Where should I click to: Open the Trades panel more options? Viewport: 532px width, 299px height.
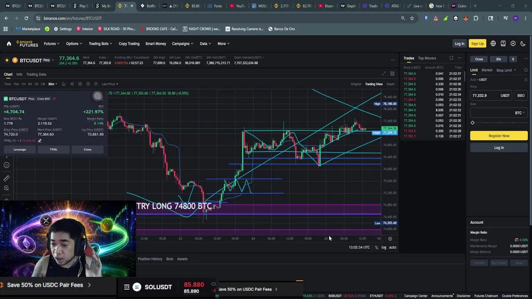(x=459, y=58)
